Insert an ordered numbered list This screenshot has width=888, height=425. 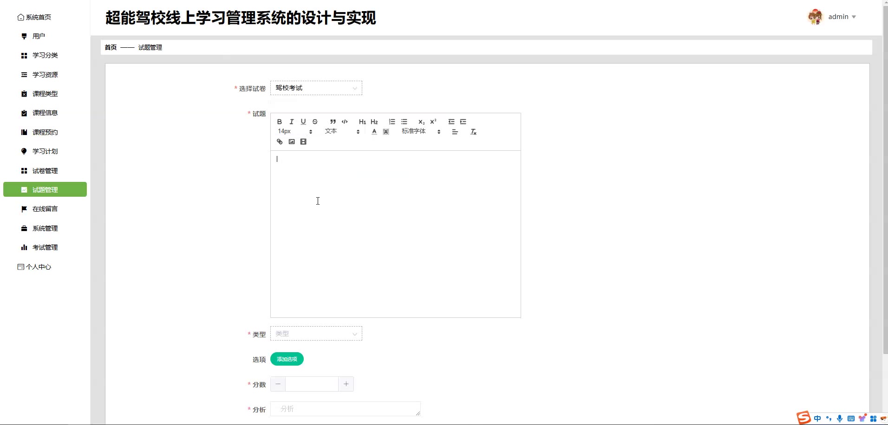[392, 122]
